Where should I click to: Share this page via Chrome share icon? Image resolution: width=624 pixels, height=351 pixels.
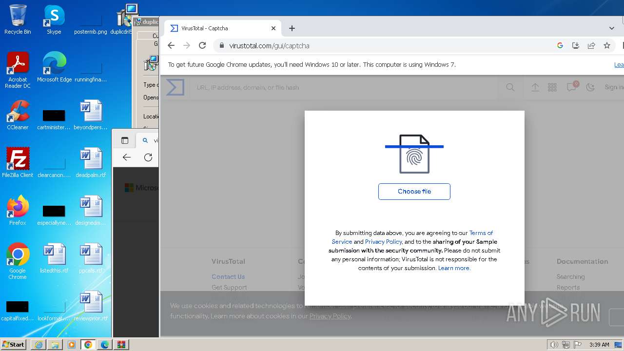pos(591,45)
